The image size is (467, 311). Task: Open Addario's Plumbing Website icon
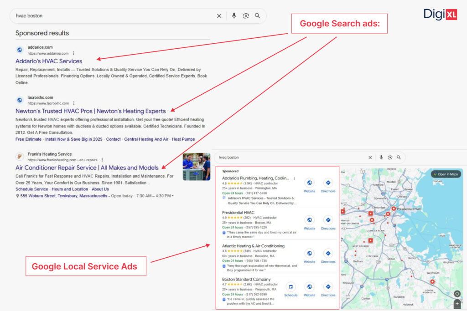tap(310, 182)
